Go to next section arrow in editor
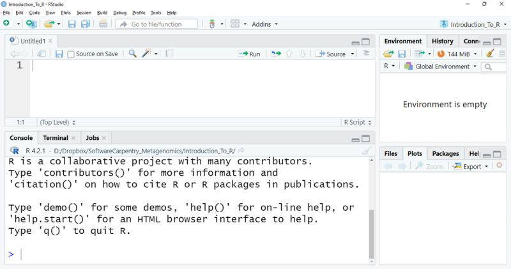The width and height of the screenshot is (511, 269). (302, 54)
